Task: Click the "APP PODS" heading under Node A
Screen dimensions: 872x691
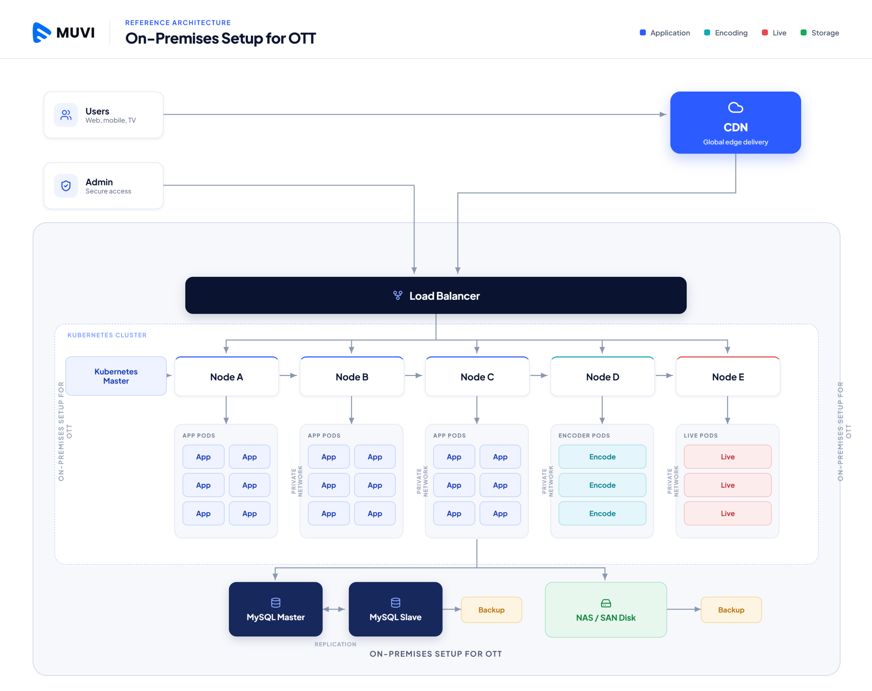Action: click(199, 436)
